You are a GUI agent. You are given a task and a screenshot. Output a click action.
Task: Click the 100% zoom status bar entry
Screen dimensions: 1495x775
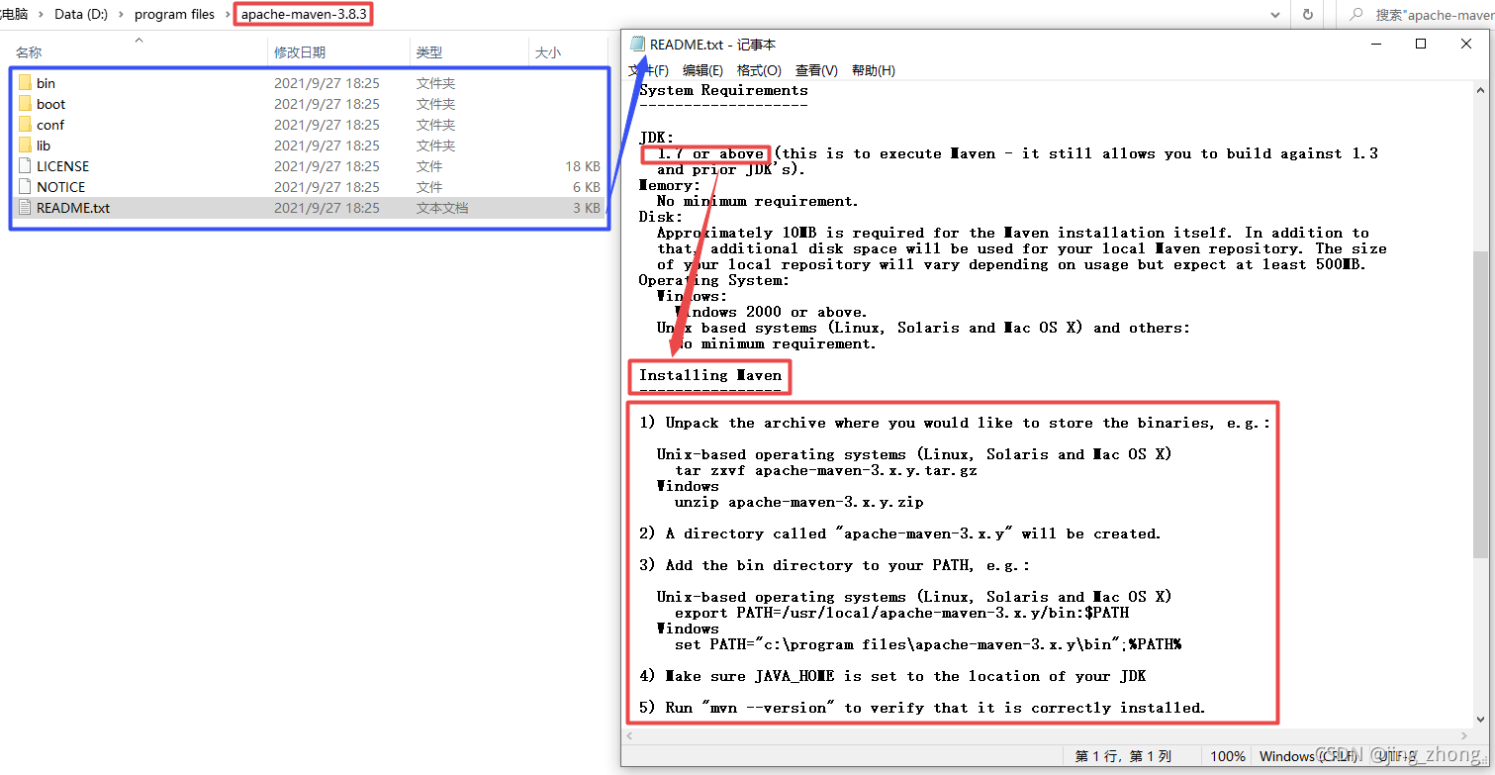click(1228, 756)
